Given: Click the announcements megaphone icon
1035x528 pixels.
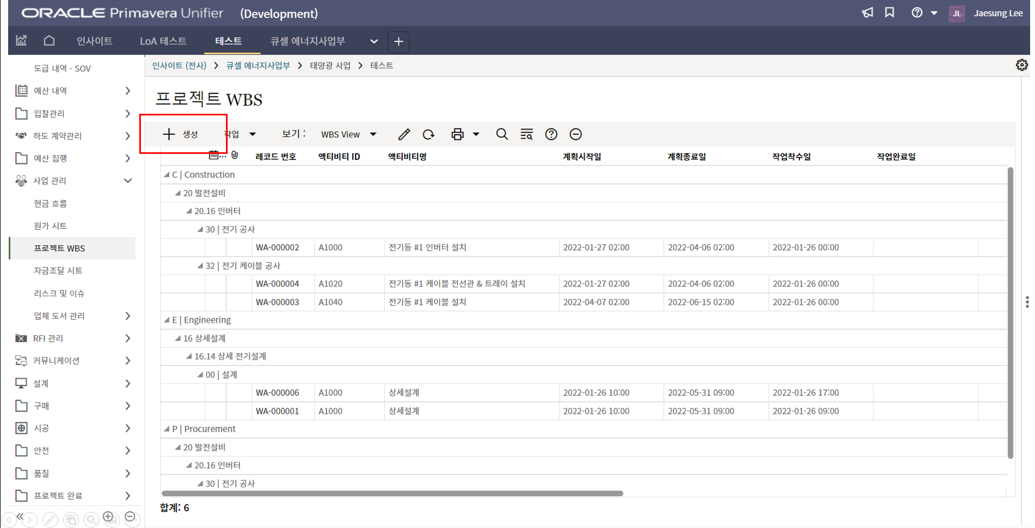Looking at the screenshot, I should click(x=868, y=13).
